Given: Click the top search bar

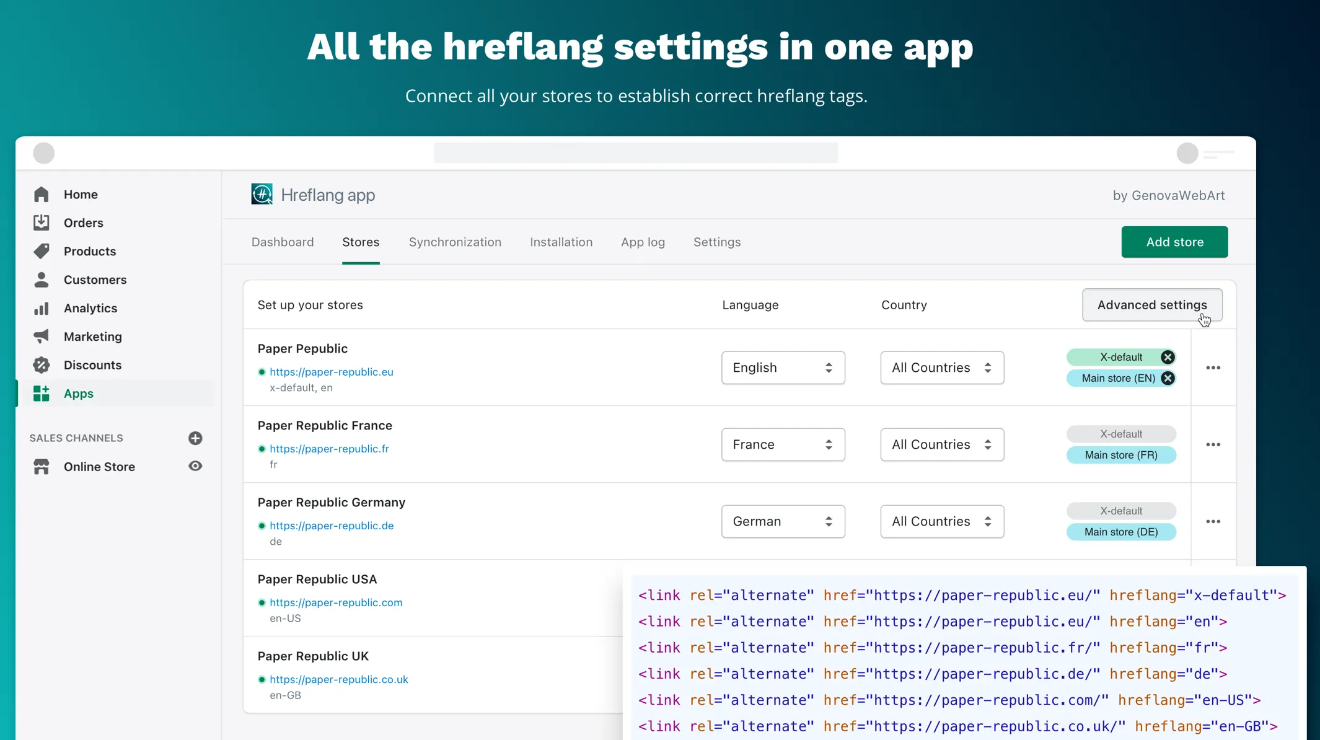Looking at the screenshot, I should click(x=636, y=152).
